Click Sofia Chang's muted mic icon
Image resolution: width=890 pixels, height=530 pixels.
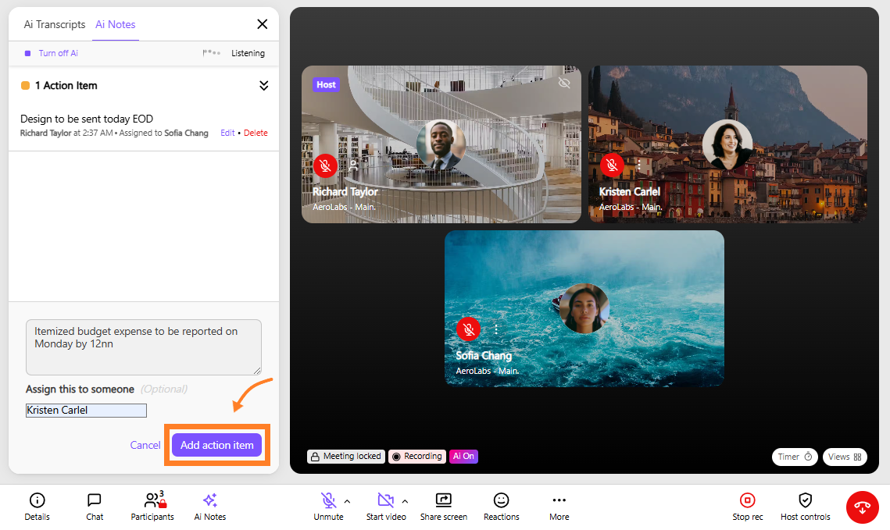pos(468,329)
